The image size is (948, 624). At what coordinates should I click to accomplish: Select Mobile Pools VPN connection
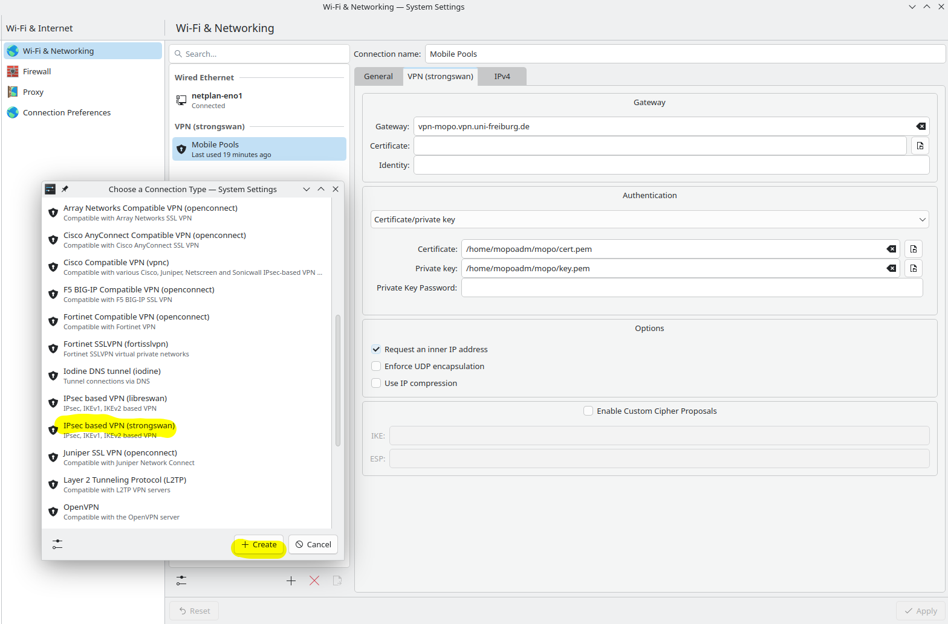pos(259,149)
